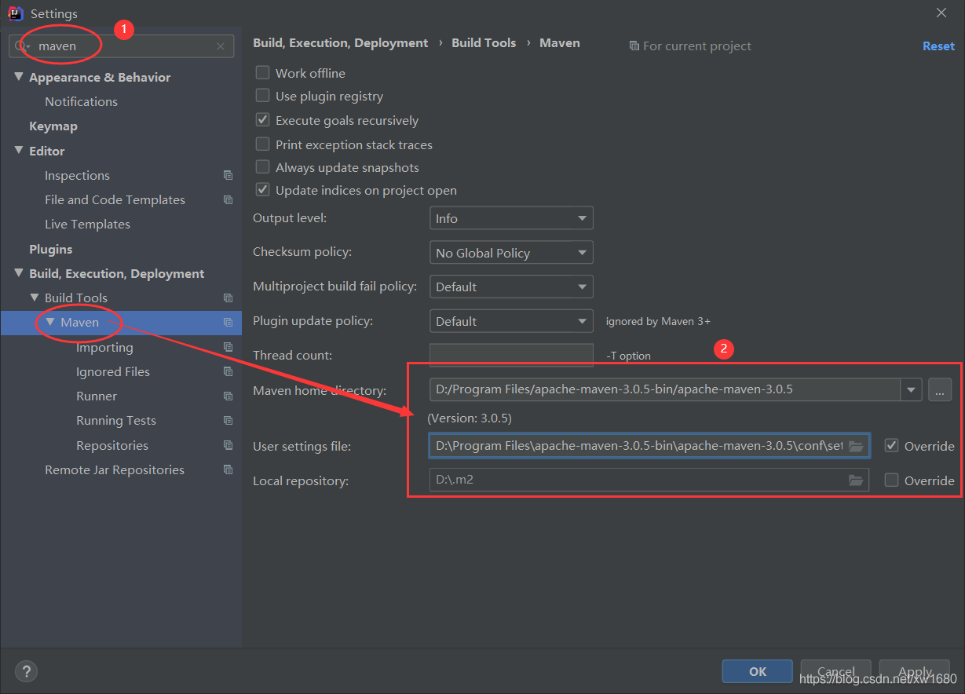This screenshot has height=694, width=965.
Task: Click the project-level icon next to Remote Jar Repositories
Action: 228,469
